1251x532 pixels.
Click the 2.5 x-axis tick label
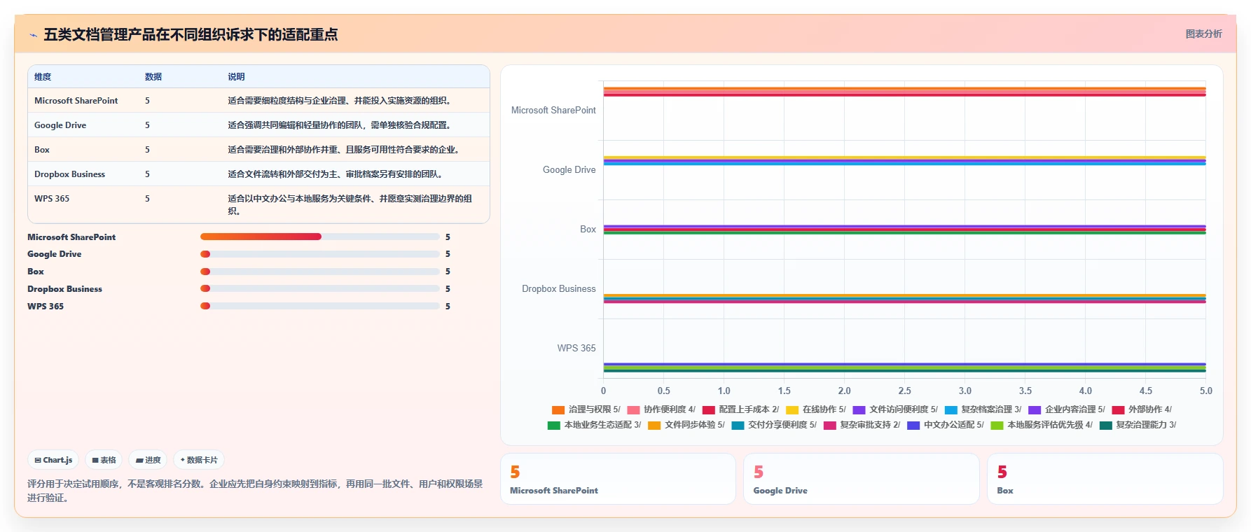[x=904, y=391]
